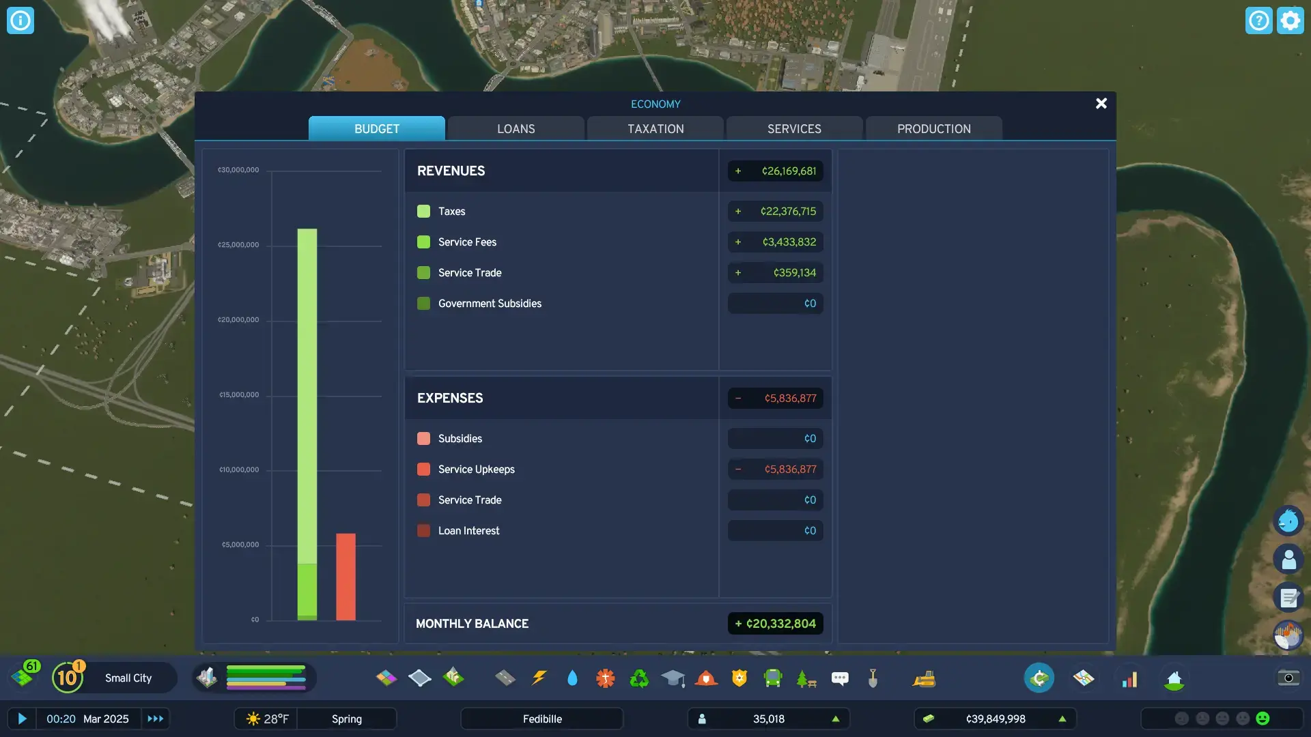Open the Electricity tool
1311x737 pixels.
[539, 678]
